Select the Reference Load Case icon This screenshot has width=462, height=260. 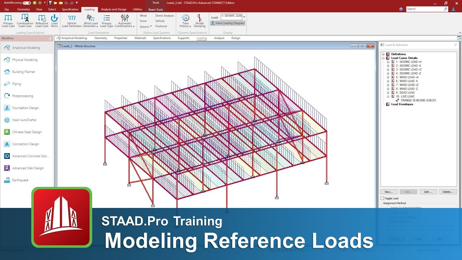coord(42,21)
